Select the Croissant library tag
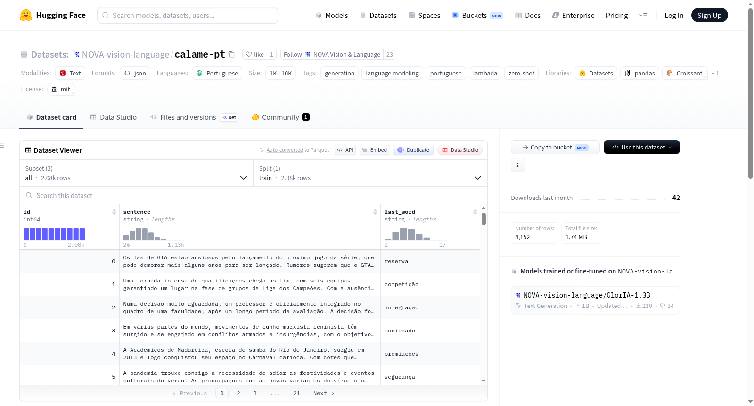Screen dimensions: 754x406 (x=685, y=73)
